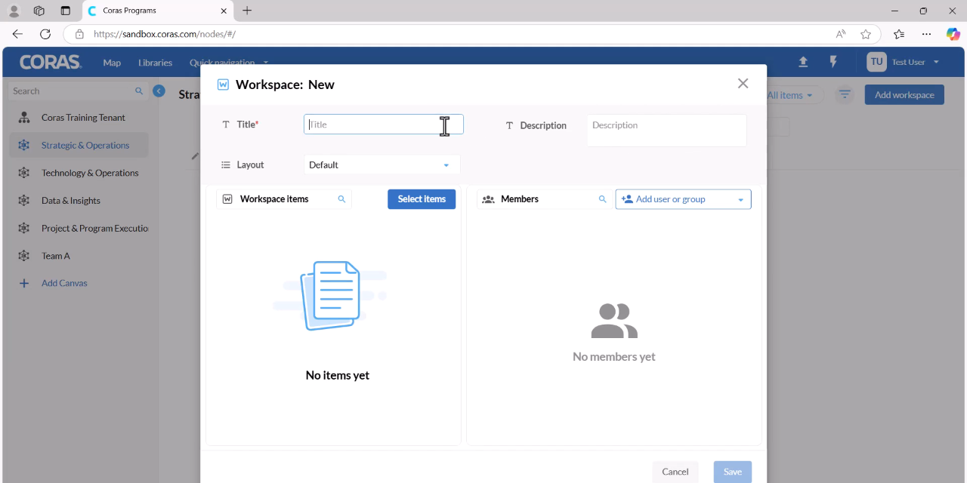Collapse the sidebar with the chevron button
Screen dimensions: 967x483
[159, 91]
